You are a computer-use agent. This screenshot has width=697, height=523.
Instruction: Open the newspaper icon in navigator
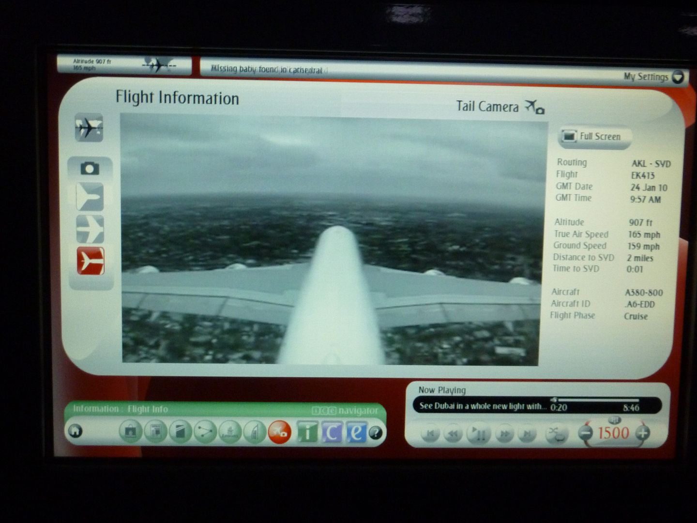(x=155, y=431)
